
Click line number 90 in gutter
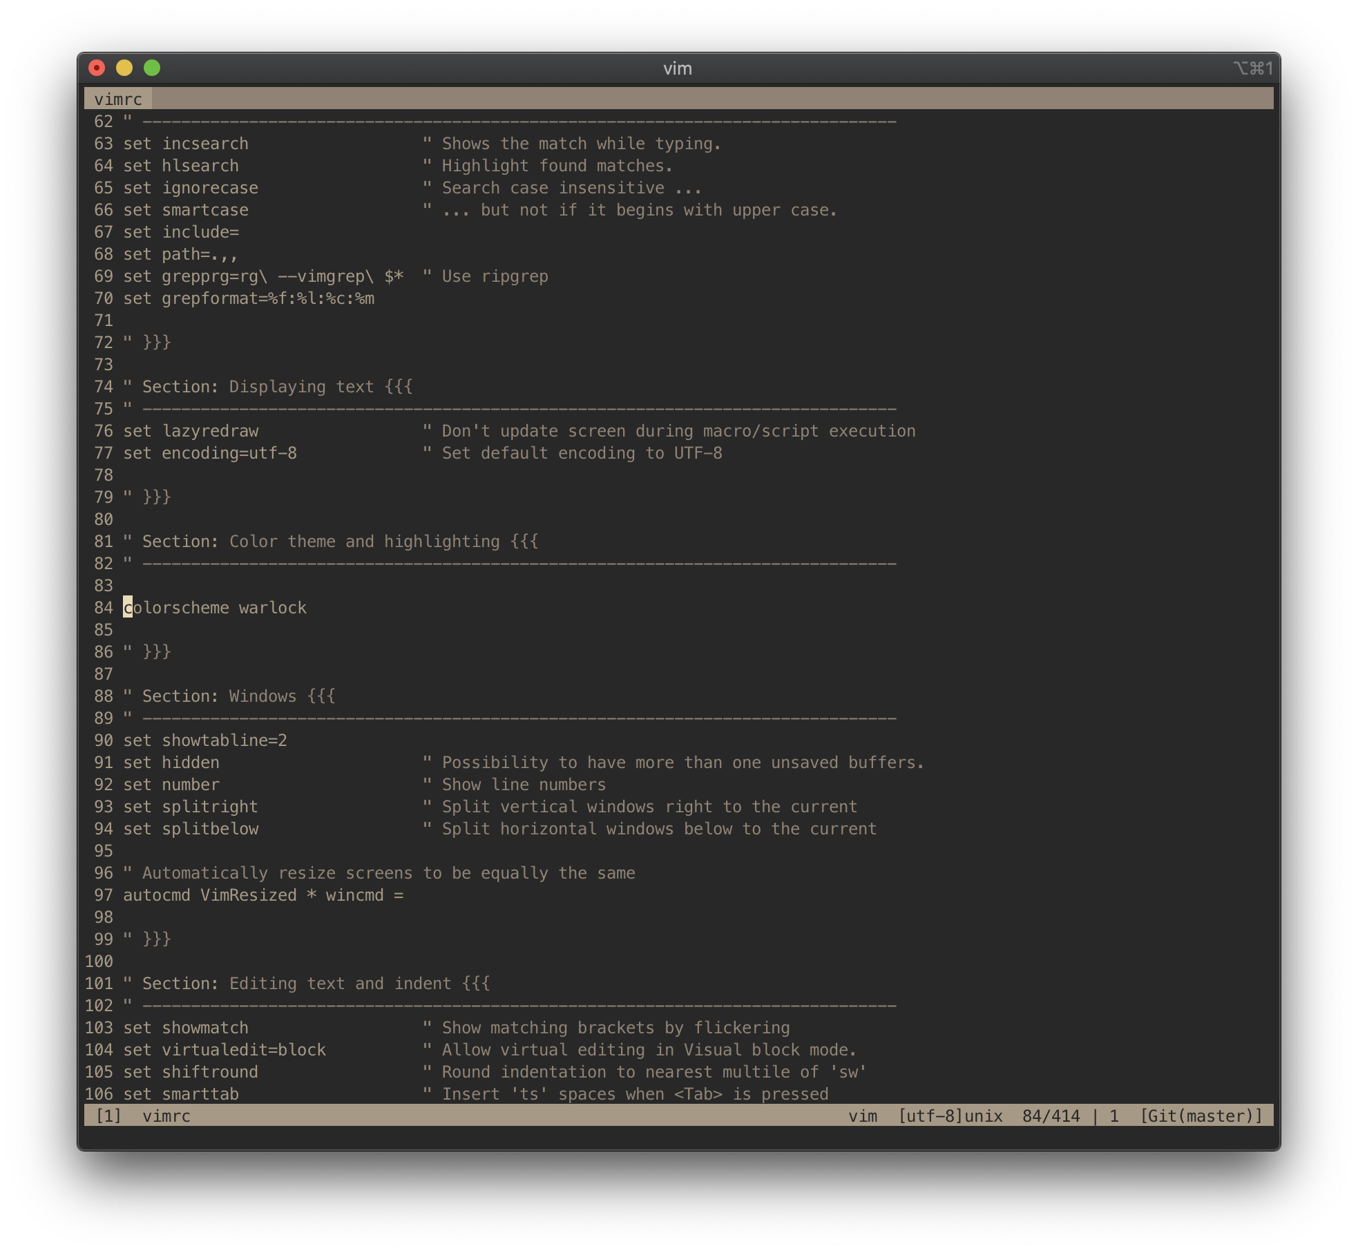(x=104, y=740)
